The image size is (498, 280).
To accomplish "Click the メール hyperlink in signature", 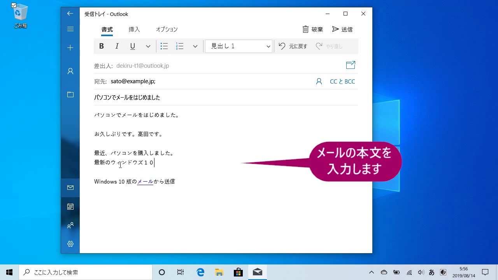I will (145, 182).
